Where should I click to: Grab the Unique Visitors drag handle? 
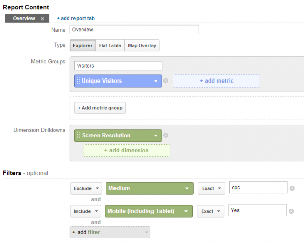pos(78,80)
